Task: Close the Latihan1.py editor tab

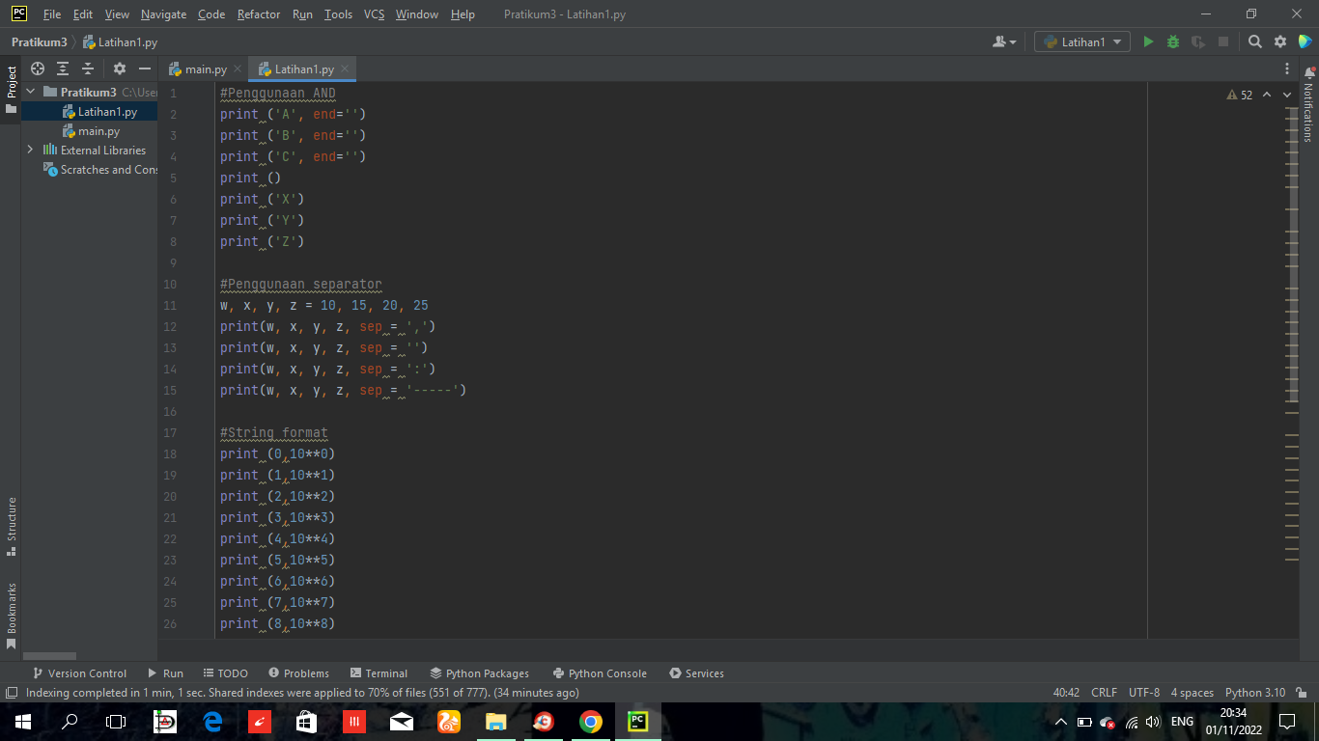Action: coord(345,69)
